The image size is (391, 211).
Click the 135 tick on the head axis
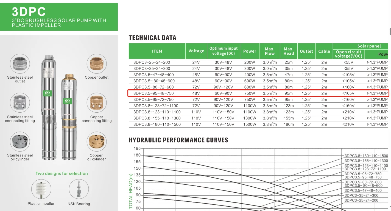click(x=137, y=175)
